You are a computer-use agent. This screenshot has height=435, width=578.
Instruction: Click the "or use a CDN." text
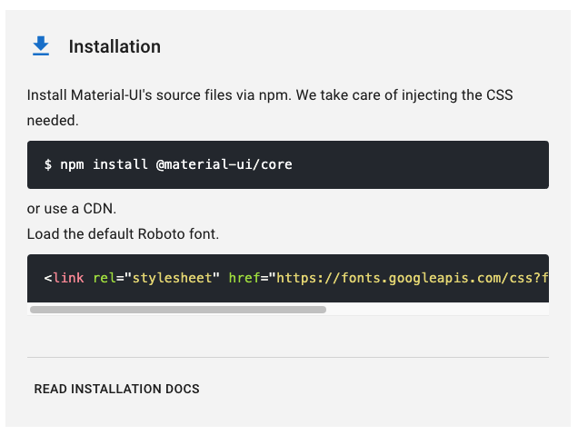tap(72, 210)
